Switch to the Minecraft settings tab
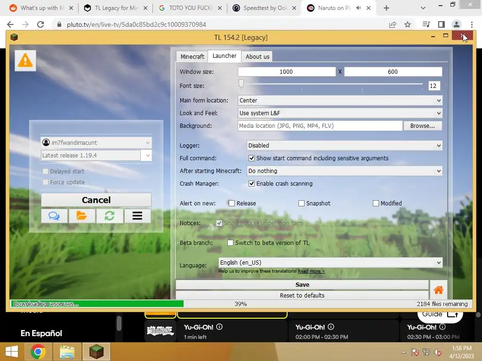The image size is (482, 361). pos(192,56)
